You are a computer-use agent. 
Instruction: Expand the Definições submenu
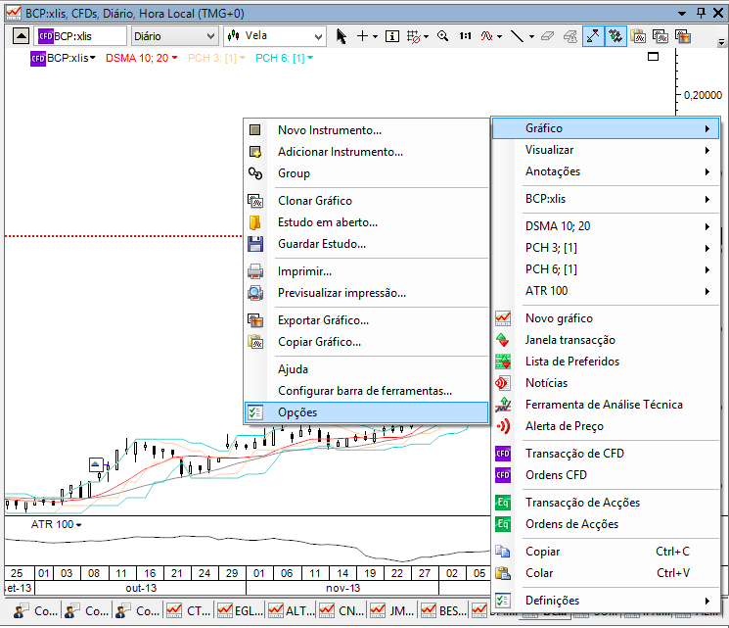coord(606,601)
